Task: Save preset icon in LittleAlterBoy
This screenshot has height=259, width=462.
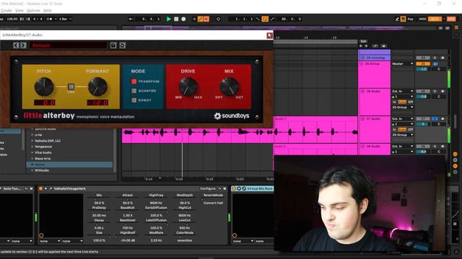Action: tap(113, 45)
